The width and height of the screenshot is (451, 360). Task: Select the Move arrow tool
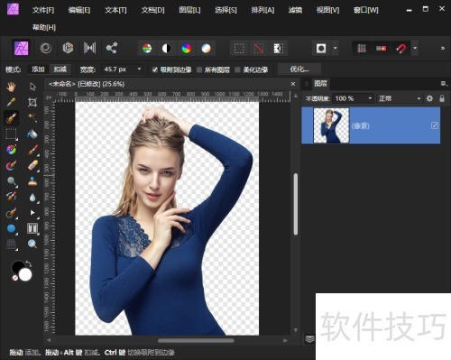point(32,87)
